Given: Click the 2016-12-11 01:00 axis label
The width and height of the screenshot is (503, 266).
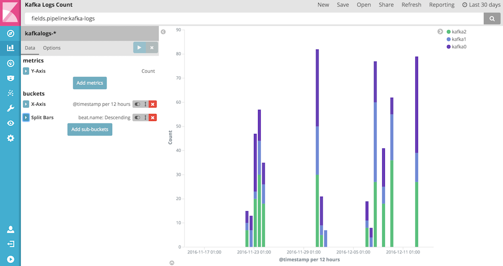Looking at the screenshot, I should 403,252.
